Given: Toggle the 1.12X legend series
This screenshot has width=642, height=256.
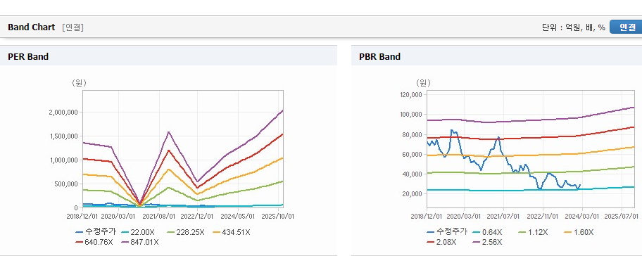Looking at the screenshot, I should (533, 232).
